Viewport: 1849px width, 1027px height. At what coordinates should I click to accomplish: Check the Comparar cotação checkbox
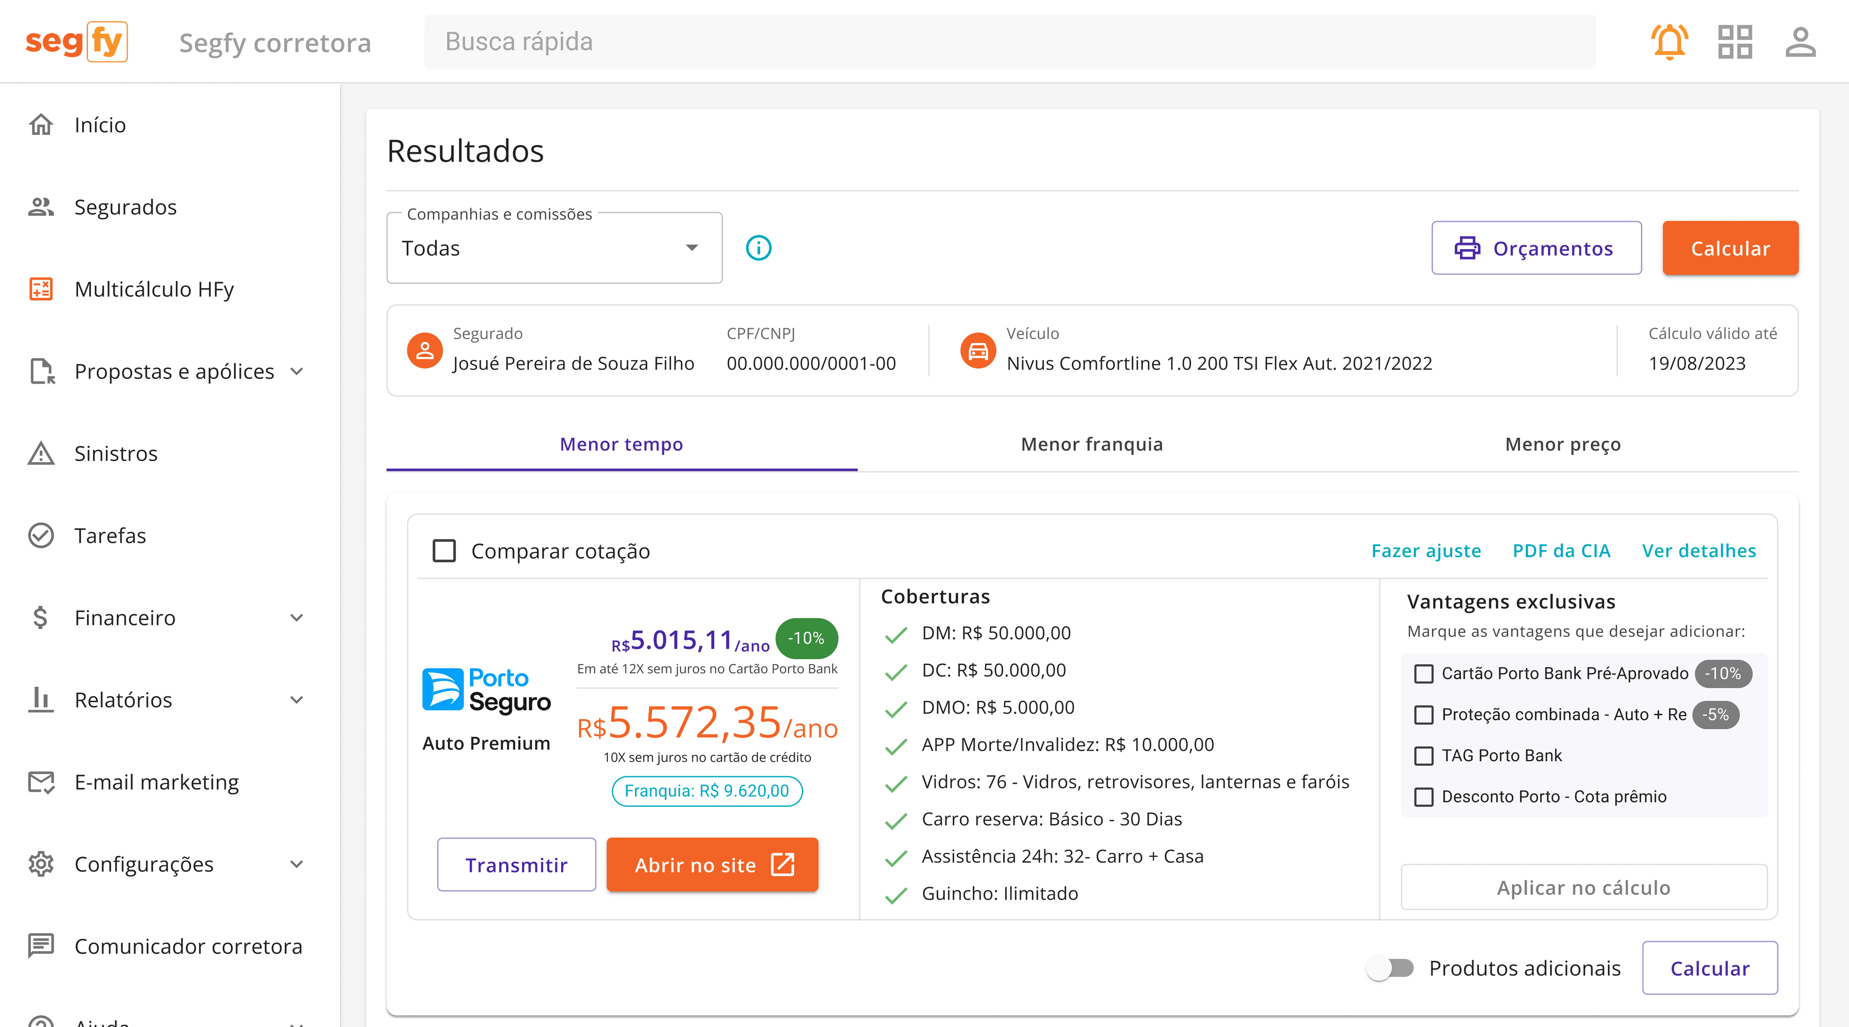point(444,551)
